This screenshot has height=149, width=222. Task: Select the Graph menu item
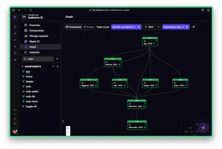pos(40,47)
